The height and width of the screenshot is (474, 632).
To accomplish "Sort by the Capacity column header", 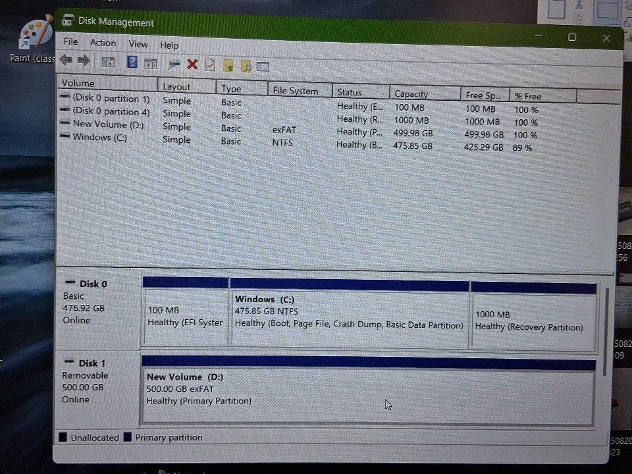I will (x=425, y=94).
